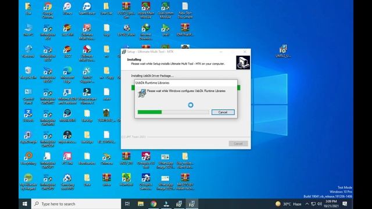The width and height of the screenshot is (372, 209).
Task: Open TeamViewer desktop shortcut
Action: [x=87, y=9]
